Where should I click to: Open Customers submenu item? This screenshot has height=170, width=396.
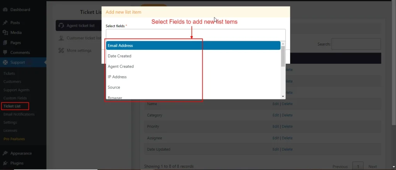click(x=12, y=82)
